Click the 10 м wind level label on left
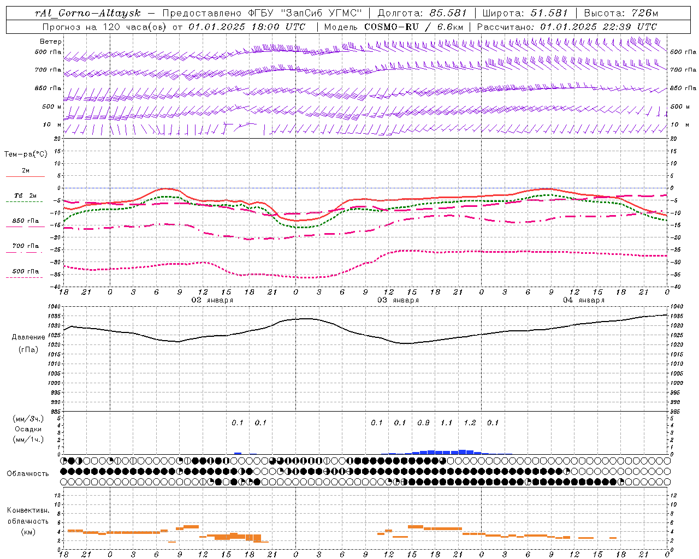Viewport: 699px width, 559px height. (x=53, y=124)
